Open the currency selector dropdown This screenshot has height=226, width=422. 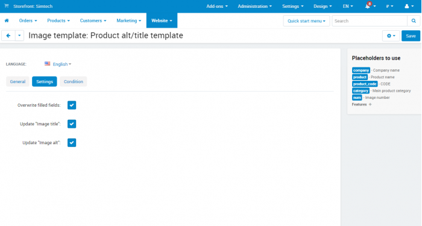tap(389, 6)
